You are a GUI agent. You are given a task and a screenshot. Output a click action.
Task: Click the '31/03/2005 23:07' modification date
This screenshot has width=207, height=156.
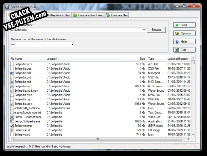[179, 95]
